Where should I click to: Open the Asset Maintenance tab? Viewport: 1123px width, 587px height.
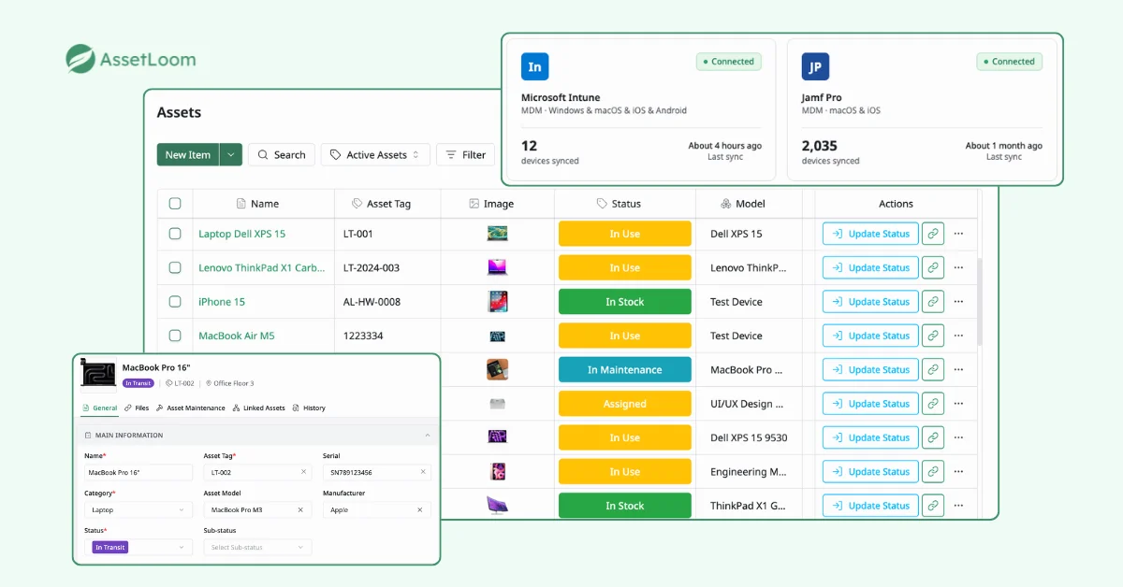click(x=191, y=408)
